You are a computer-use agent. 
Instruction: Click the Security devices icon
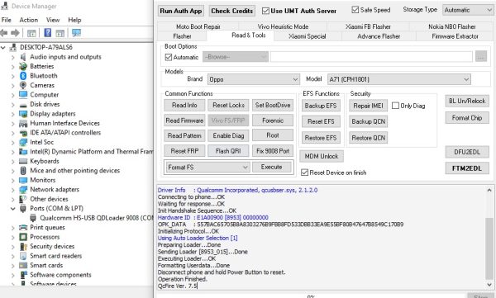pos(23,247)
